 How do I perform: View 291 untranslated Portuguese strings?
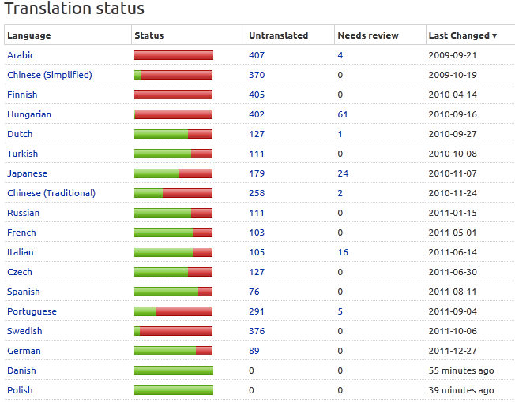click(257, 311)
